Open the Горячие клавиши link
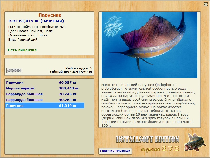 [x=115, y=151]
